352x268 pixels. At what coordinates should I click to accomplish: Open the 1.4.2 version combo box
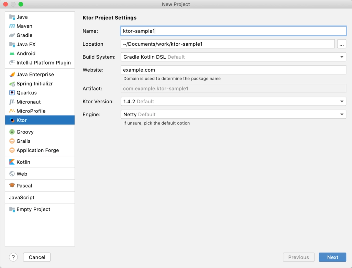pyautogui.click(x=233, y=102)
